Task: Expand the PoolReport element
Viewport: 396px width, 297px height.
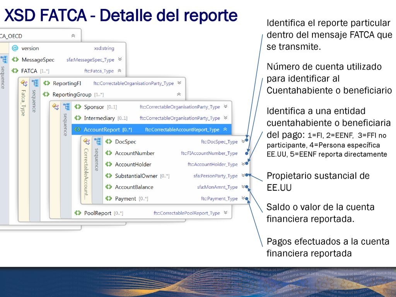Action: [x=225, y=213]
